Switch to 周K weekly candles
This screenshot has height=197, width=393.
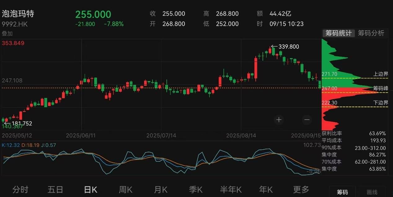click(126, 189)
